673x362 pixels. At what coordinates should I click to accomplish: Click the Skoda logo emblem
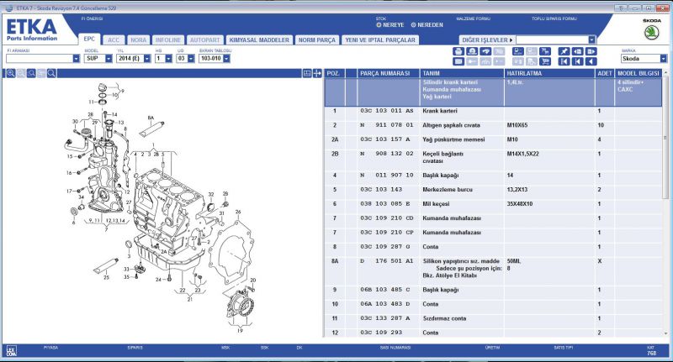point(651,33)
